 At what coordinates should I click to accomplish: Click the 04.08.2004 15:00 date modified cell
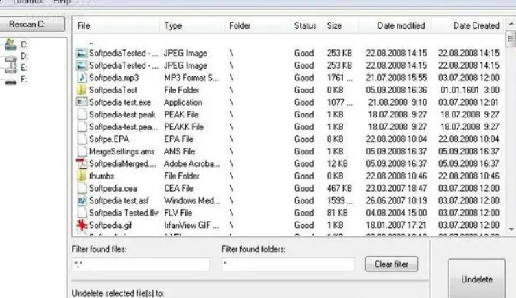pos(397,213)
